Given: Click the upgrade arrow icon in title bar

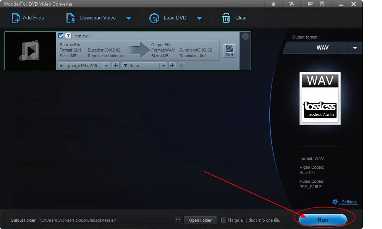Looking at the screenshot, I should coord(274,4).
